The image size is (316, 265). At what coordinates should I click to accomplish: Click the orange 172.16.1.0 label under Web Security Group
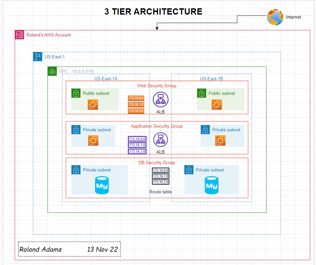tap(136, 104)
